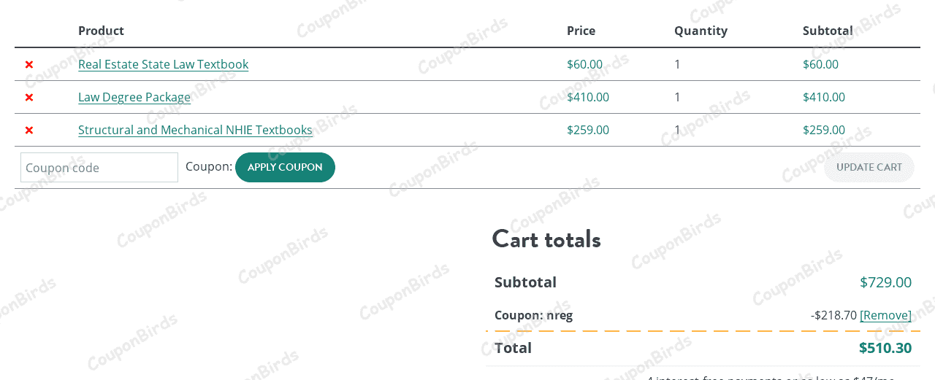
Task: Click the Price column header
Action: coord(581,31)
